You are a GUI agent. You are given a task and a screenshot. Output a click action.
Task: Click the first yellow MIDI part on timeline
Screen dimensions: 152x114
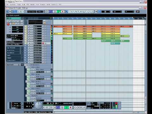pos(58,34)
